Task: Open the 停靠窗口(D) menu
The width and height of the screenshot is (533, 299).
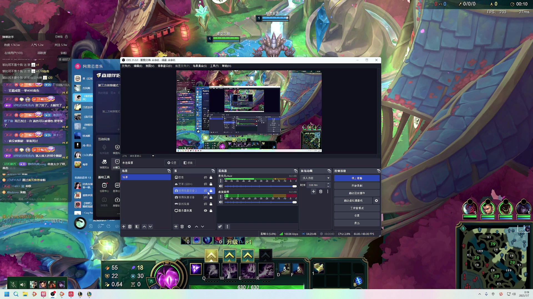Action: coord(165,66)
